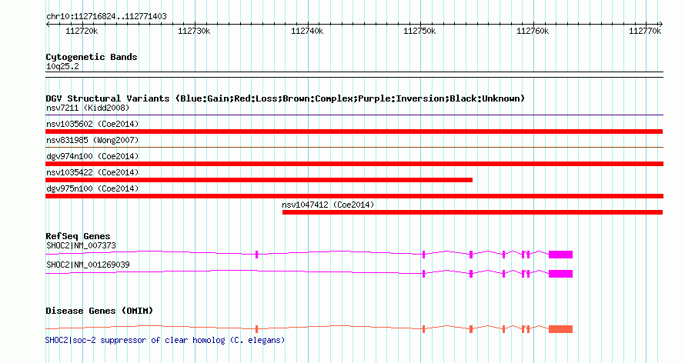685x363 pixels.
Task: Open SHOC2 soc-2 suppressor of clear homolog link
Action: tap(165, 340)
